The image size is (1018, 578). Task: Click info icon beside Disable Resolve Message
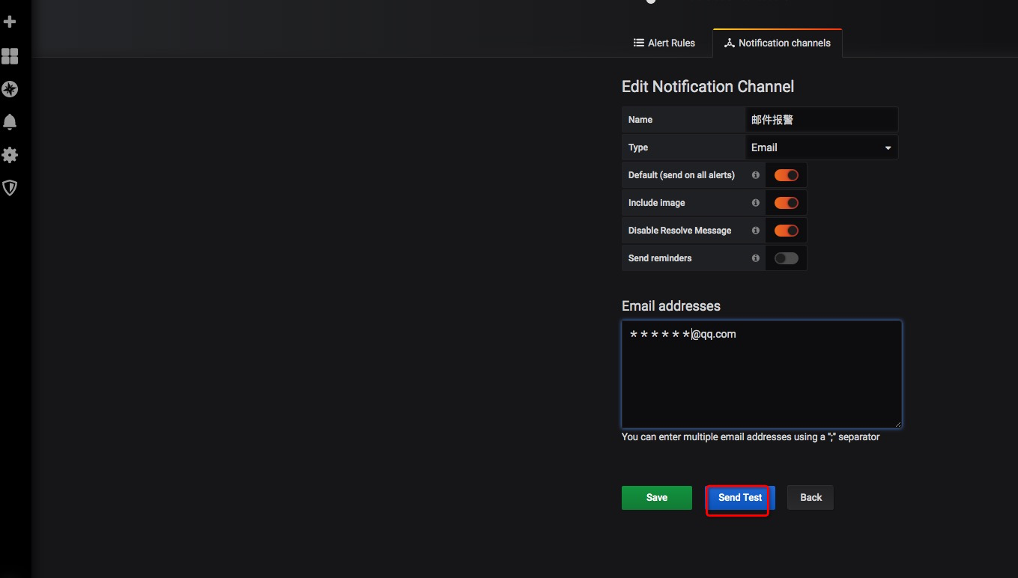pos(755,231)
